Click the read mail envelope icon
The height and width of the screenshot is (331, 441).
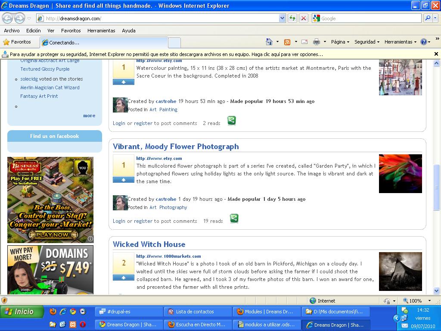[304, 42]
